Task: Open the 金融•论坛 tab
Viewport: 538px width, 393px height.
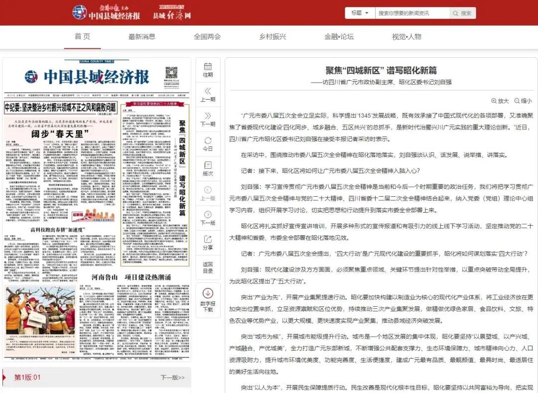Action: click(x=339, y=37)
